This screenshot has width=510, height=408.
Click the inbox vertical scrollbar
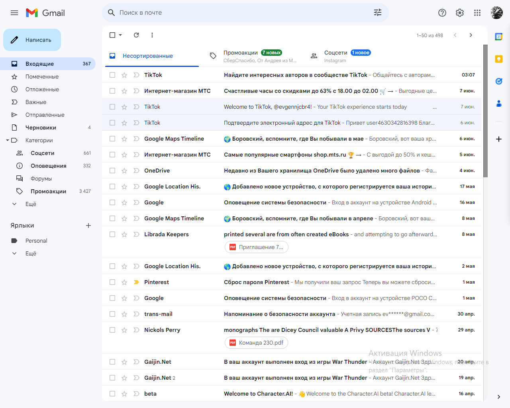tap(485, 111)
